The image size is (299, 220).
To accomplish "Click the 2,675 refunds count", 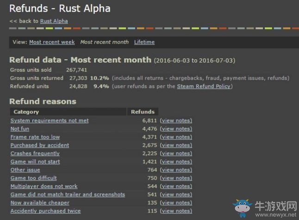I will pos(149,145).
